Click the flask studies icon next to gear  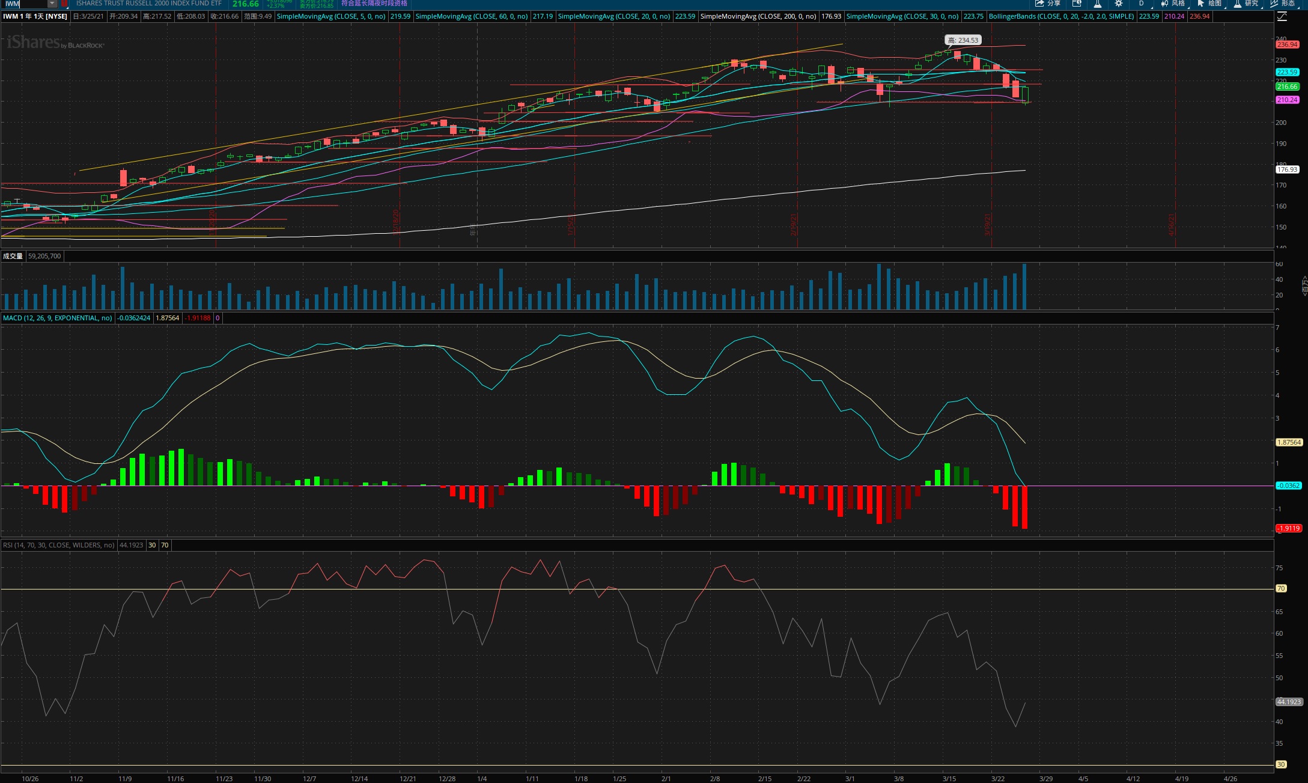[1098, 4]
